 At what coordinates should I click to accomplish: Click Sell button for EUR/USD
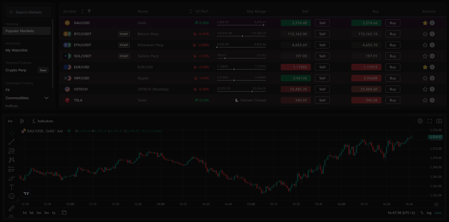click(322, 67)
